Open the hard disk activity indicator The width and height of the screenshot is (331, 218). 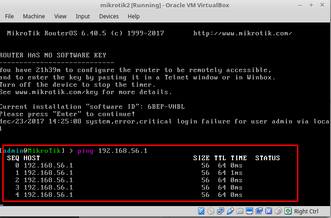(201, 211)
